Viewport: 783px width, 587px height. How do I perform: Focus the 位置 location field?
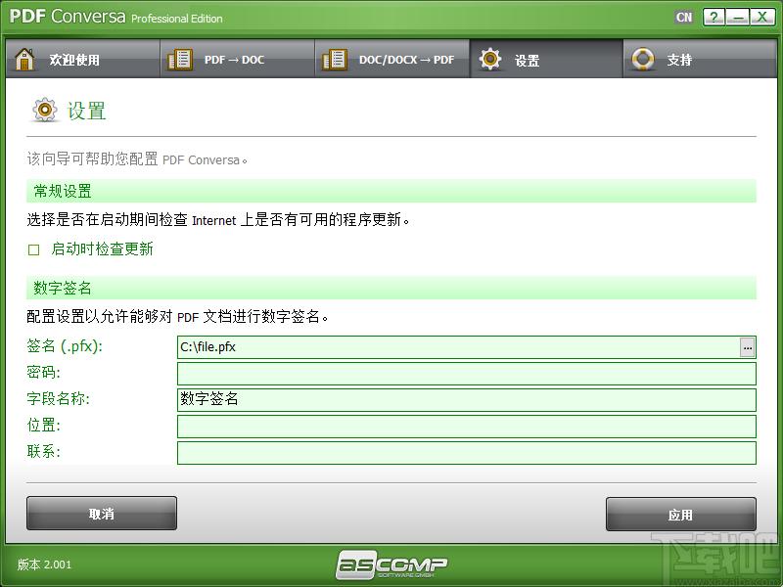tap(467, 427)
